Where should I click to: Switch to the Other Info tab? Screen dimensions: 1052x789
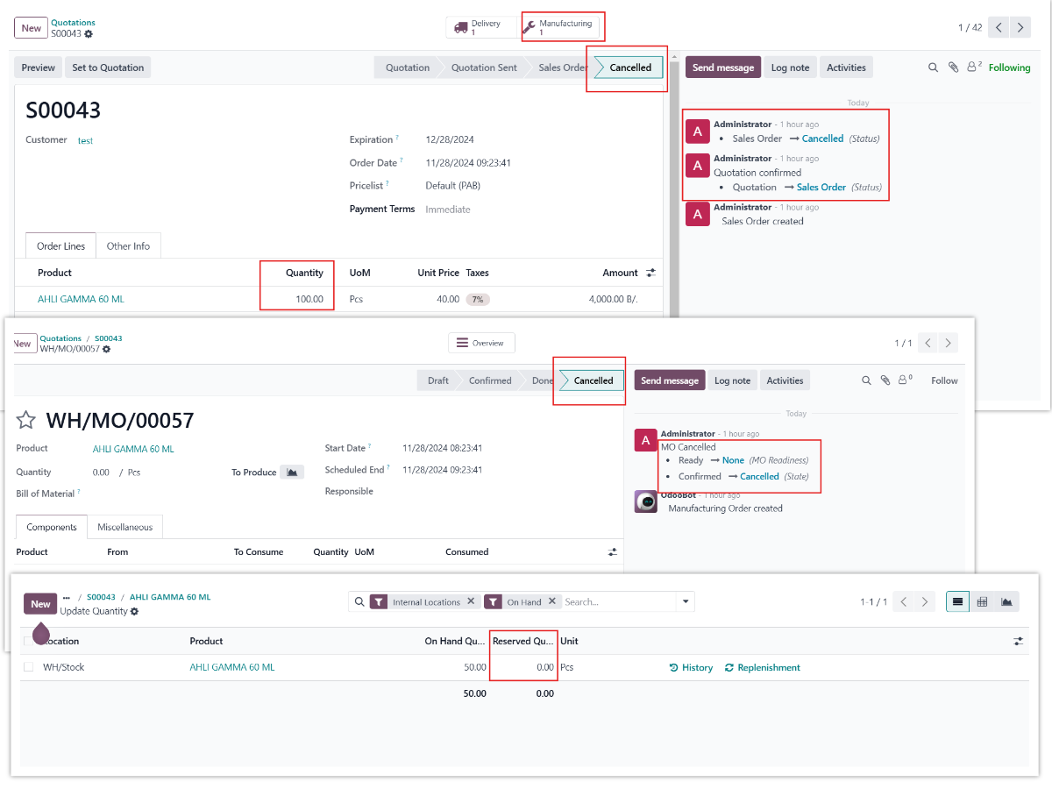point(128,246)
